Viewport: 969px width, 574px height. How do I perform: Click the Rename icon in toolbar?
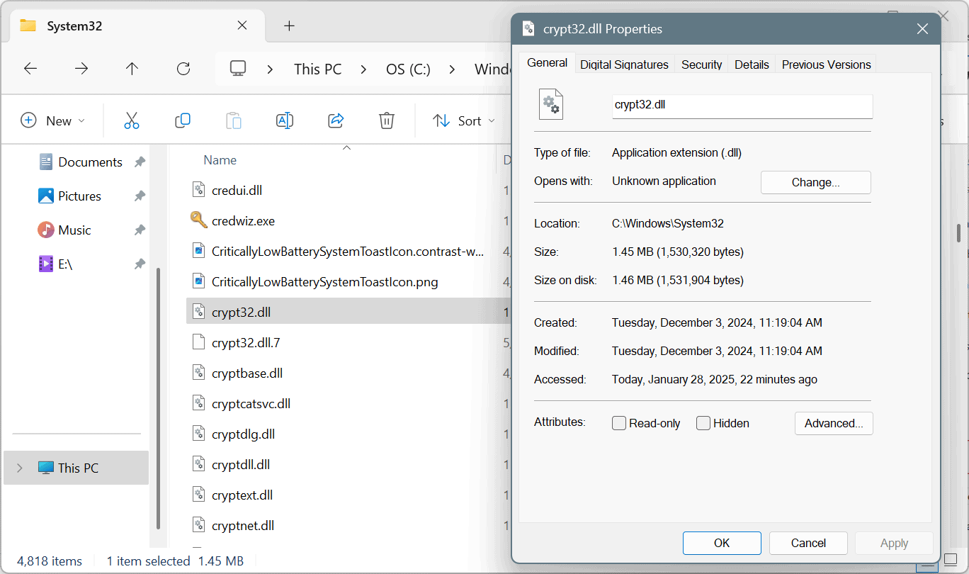pyautogui.click(x=285, y=120)
